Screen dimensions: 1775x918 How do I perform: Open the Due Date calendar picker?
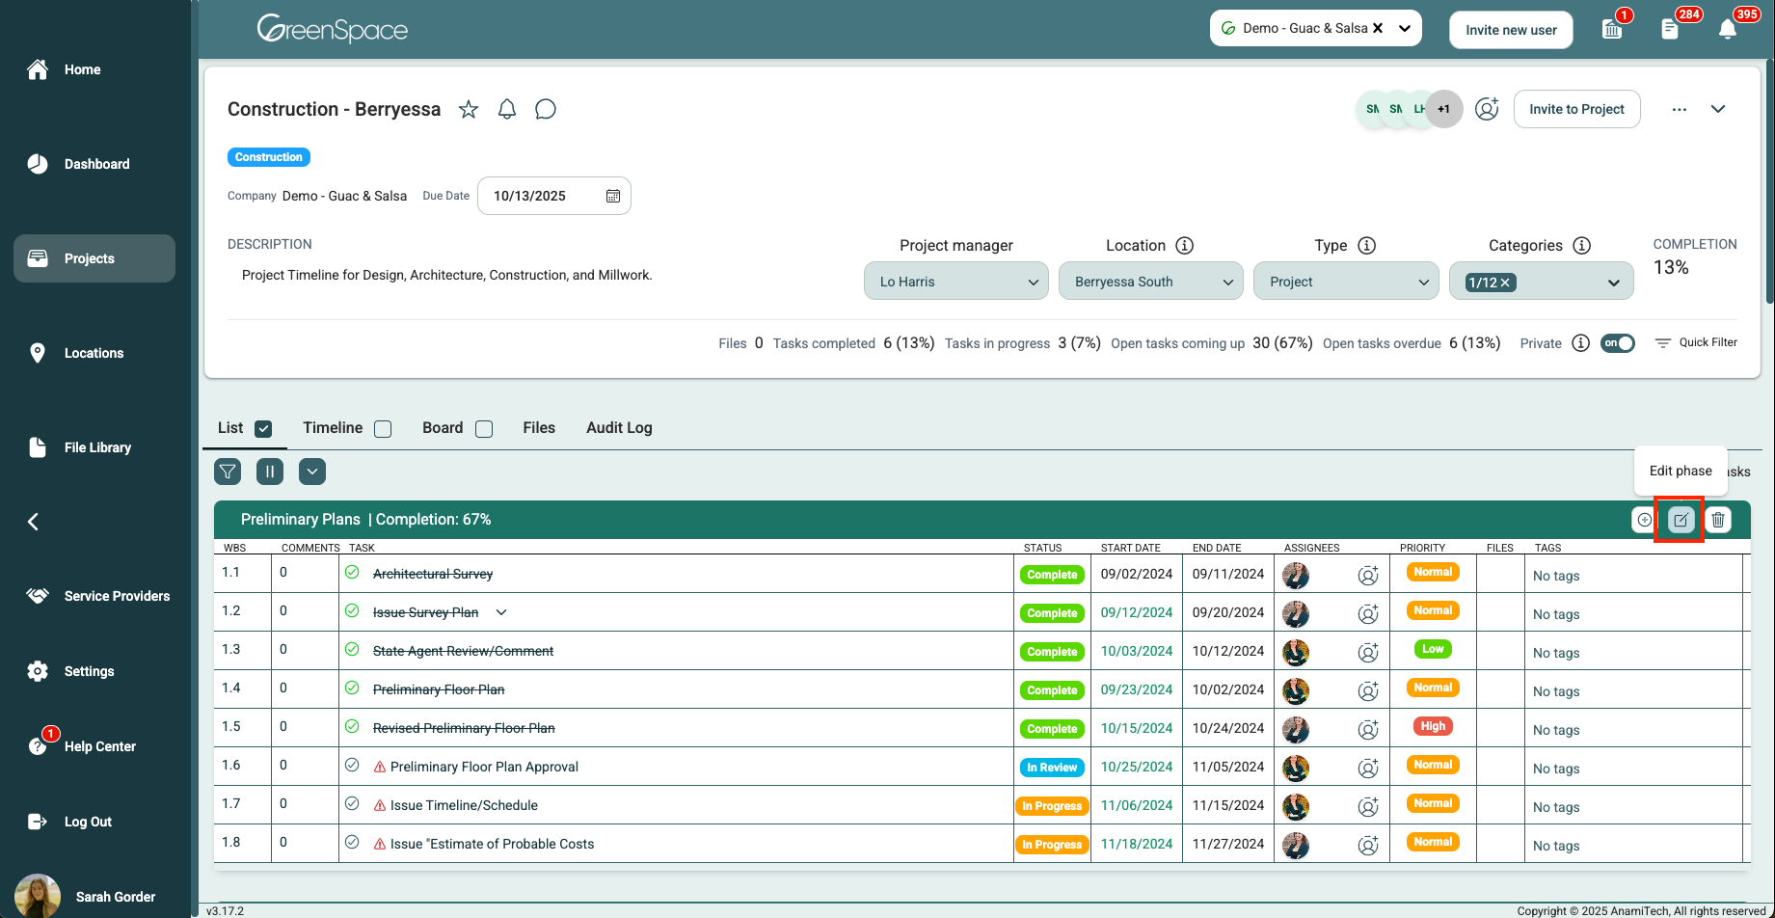click(x=612, y=196)
